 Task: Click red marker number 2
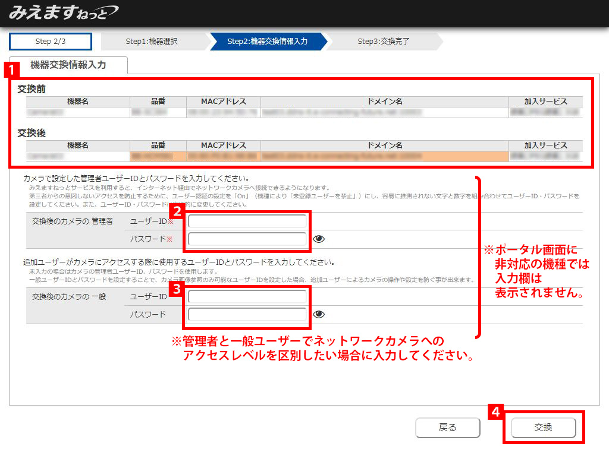[x=176, y=210]
